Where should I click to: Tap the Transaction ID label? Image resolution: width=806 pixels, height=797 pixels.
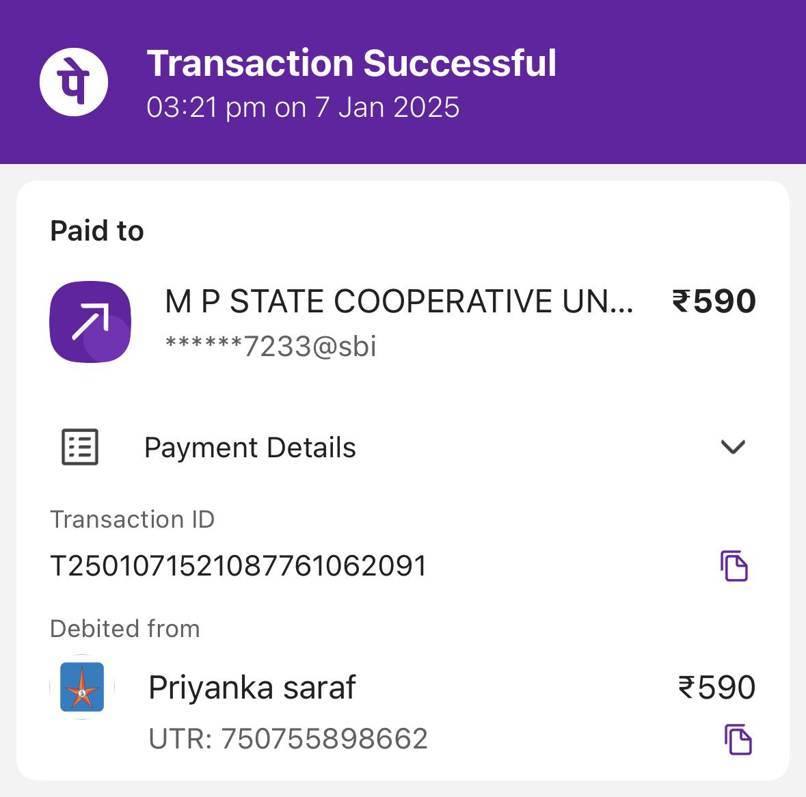[x=132, y=519]
